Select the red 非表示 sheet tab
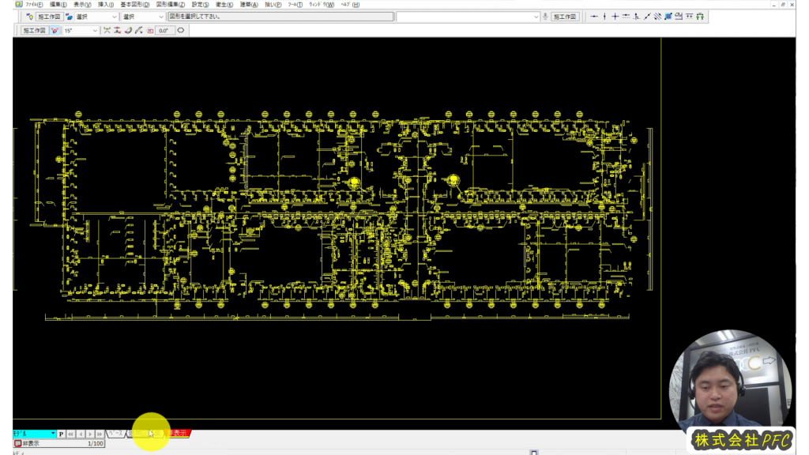The height and width of the screenshot is (455, 809). coord(179,433)
